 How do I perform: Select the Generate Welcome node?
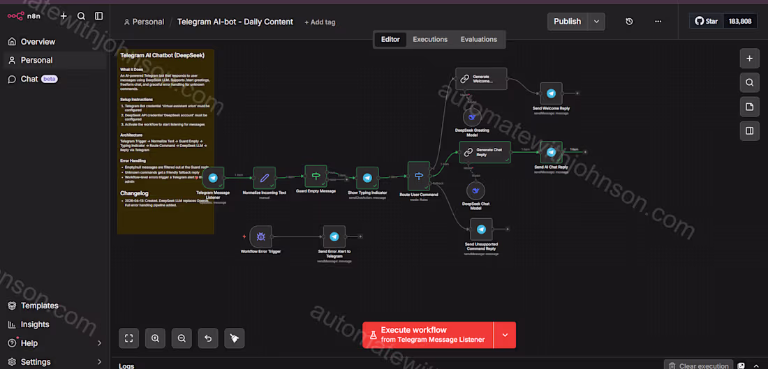coord(482,79)
